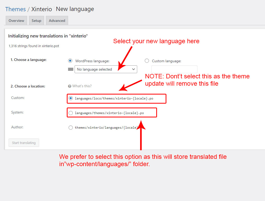Focus the Custom language text field
The height and width of the screenshot is (201, 265).
174,69
